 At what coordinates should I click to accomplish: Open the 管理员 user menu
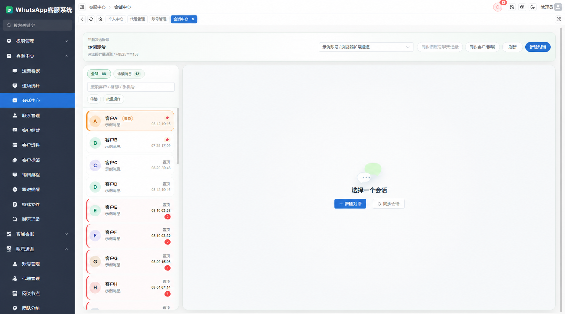(551, 7)
